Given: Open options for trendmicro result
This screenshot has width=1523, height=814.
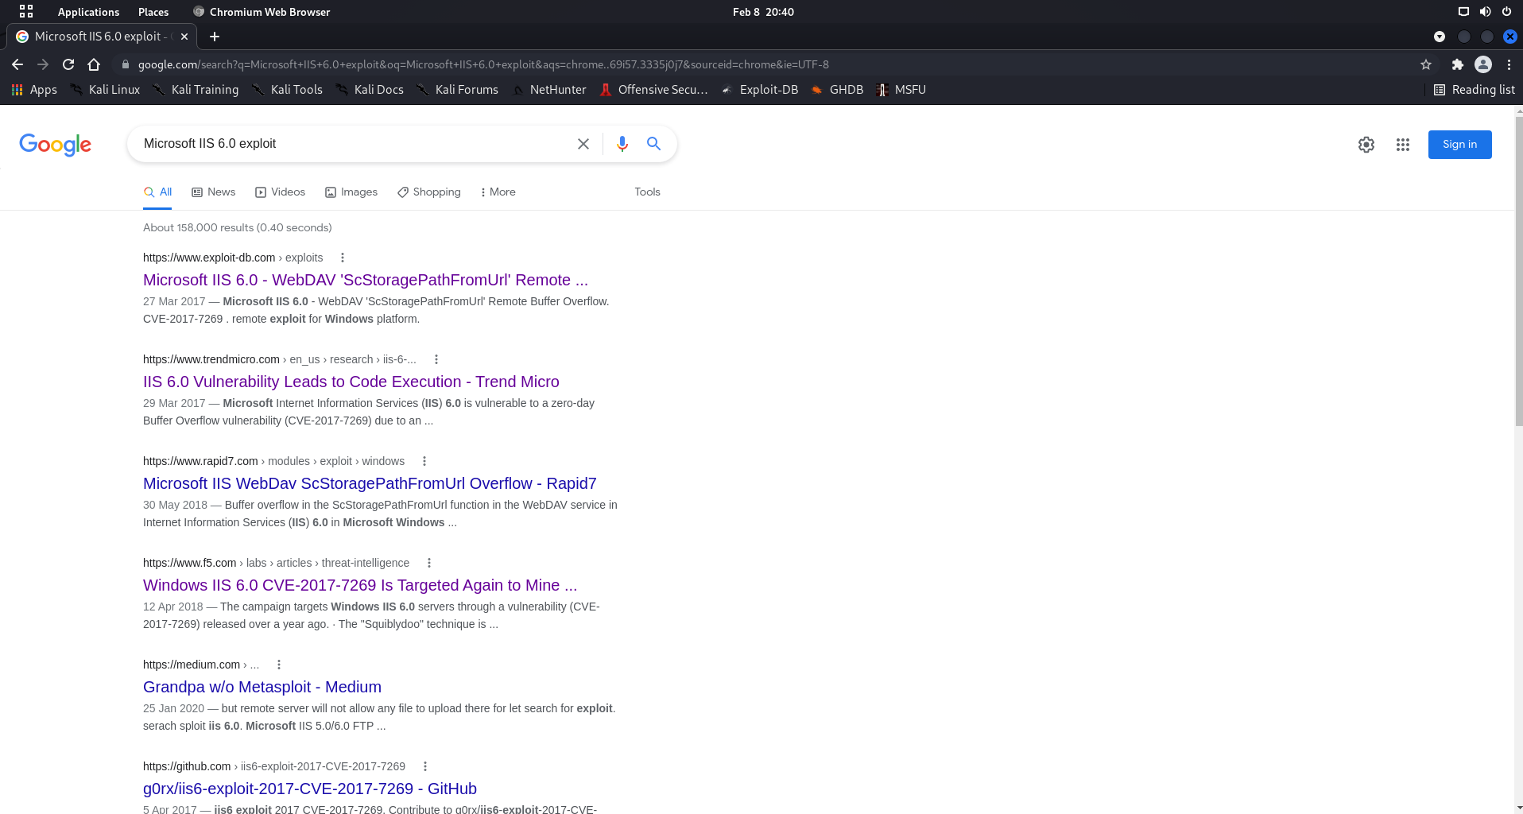Looking at the screenshot, I should [436, 359].
